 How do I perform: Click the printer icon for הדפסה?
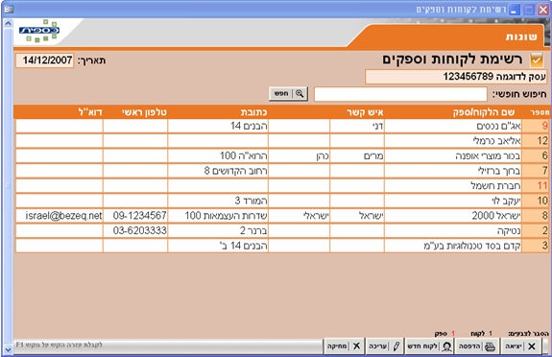click(x=490, y=346)
